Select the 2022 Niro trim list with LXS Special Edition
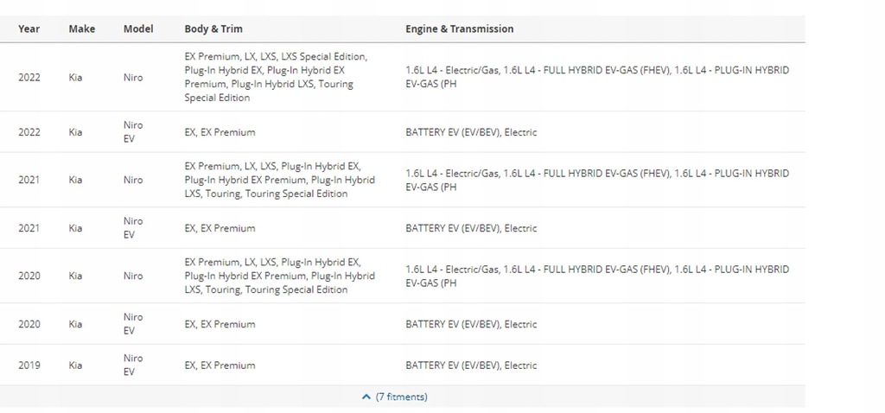885x413 pixels. point(276,77)
